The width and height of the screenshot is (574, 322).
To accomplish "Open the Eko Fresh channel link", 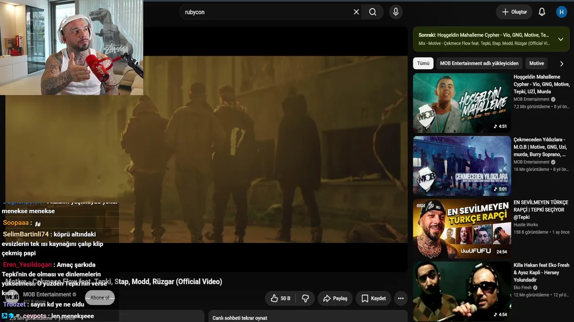I will [x=522, y=288].
